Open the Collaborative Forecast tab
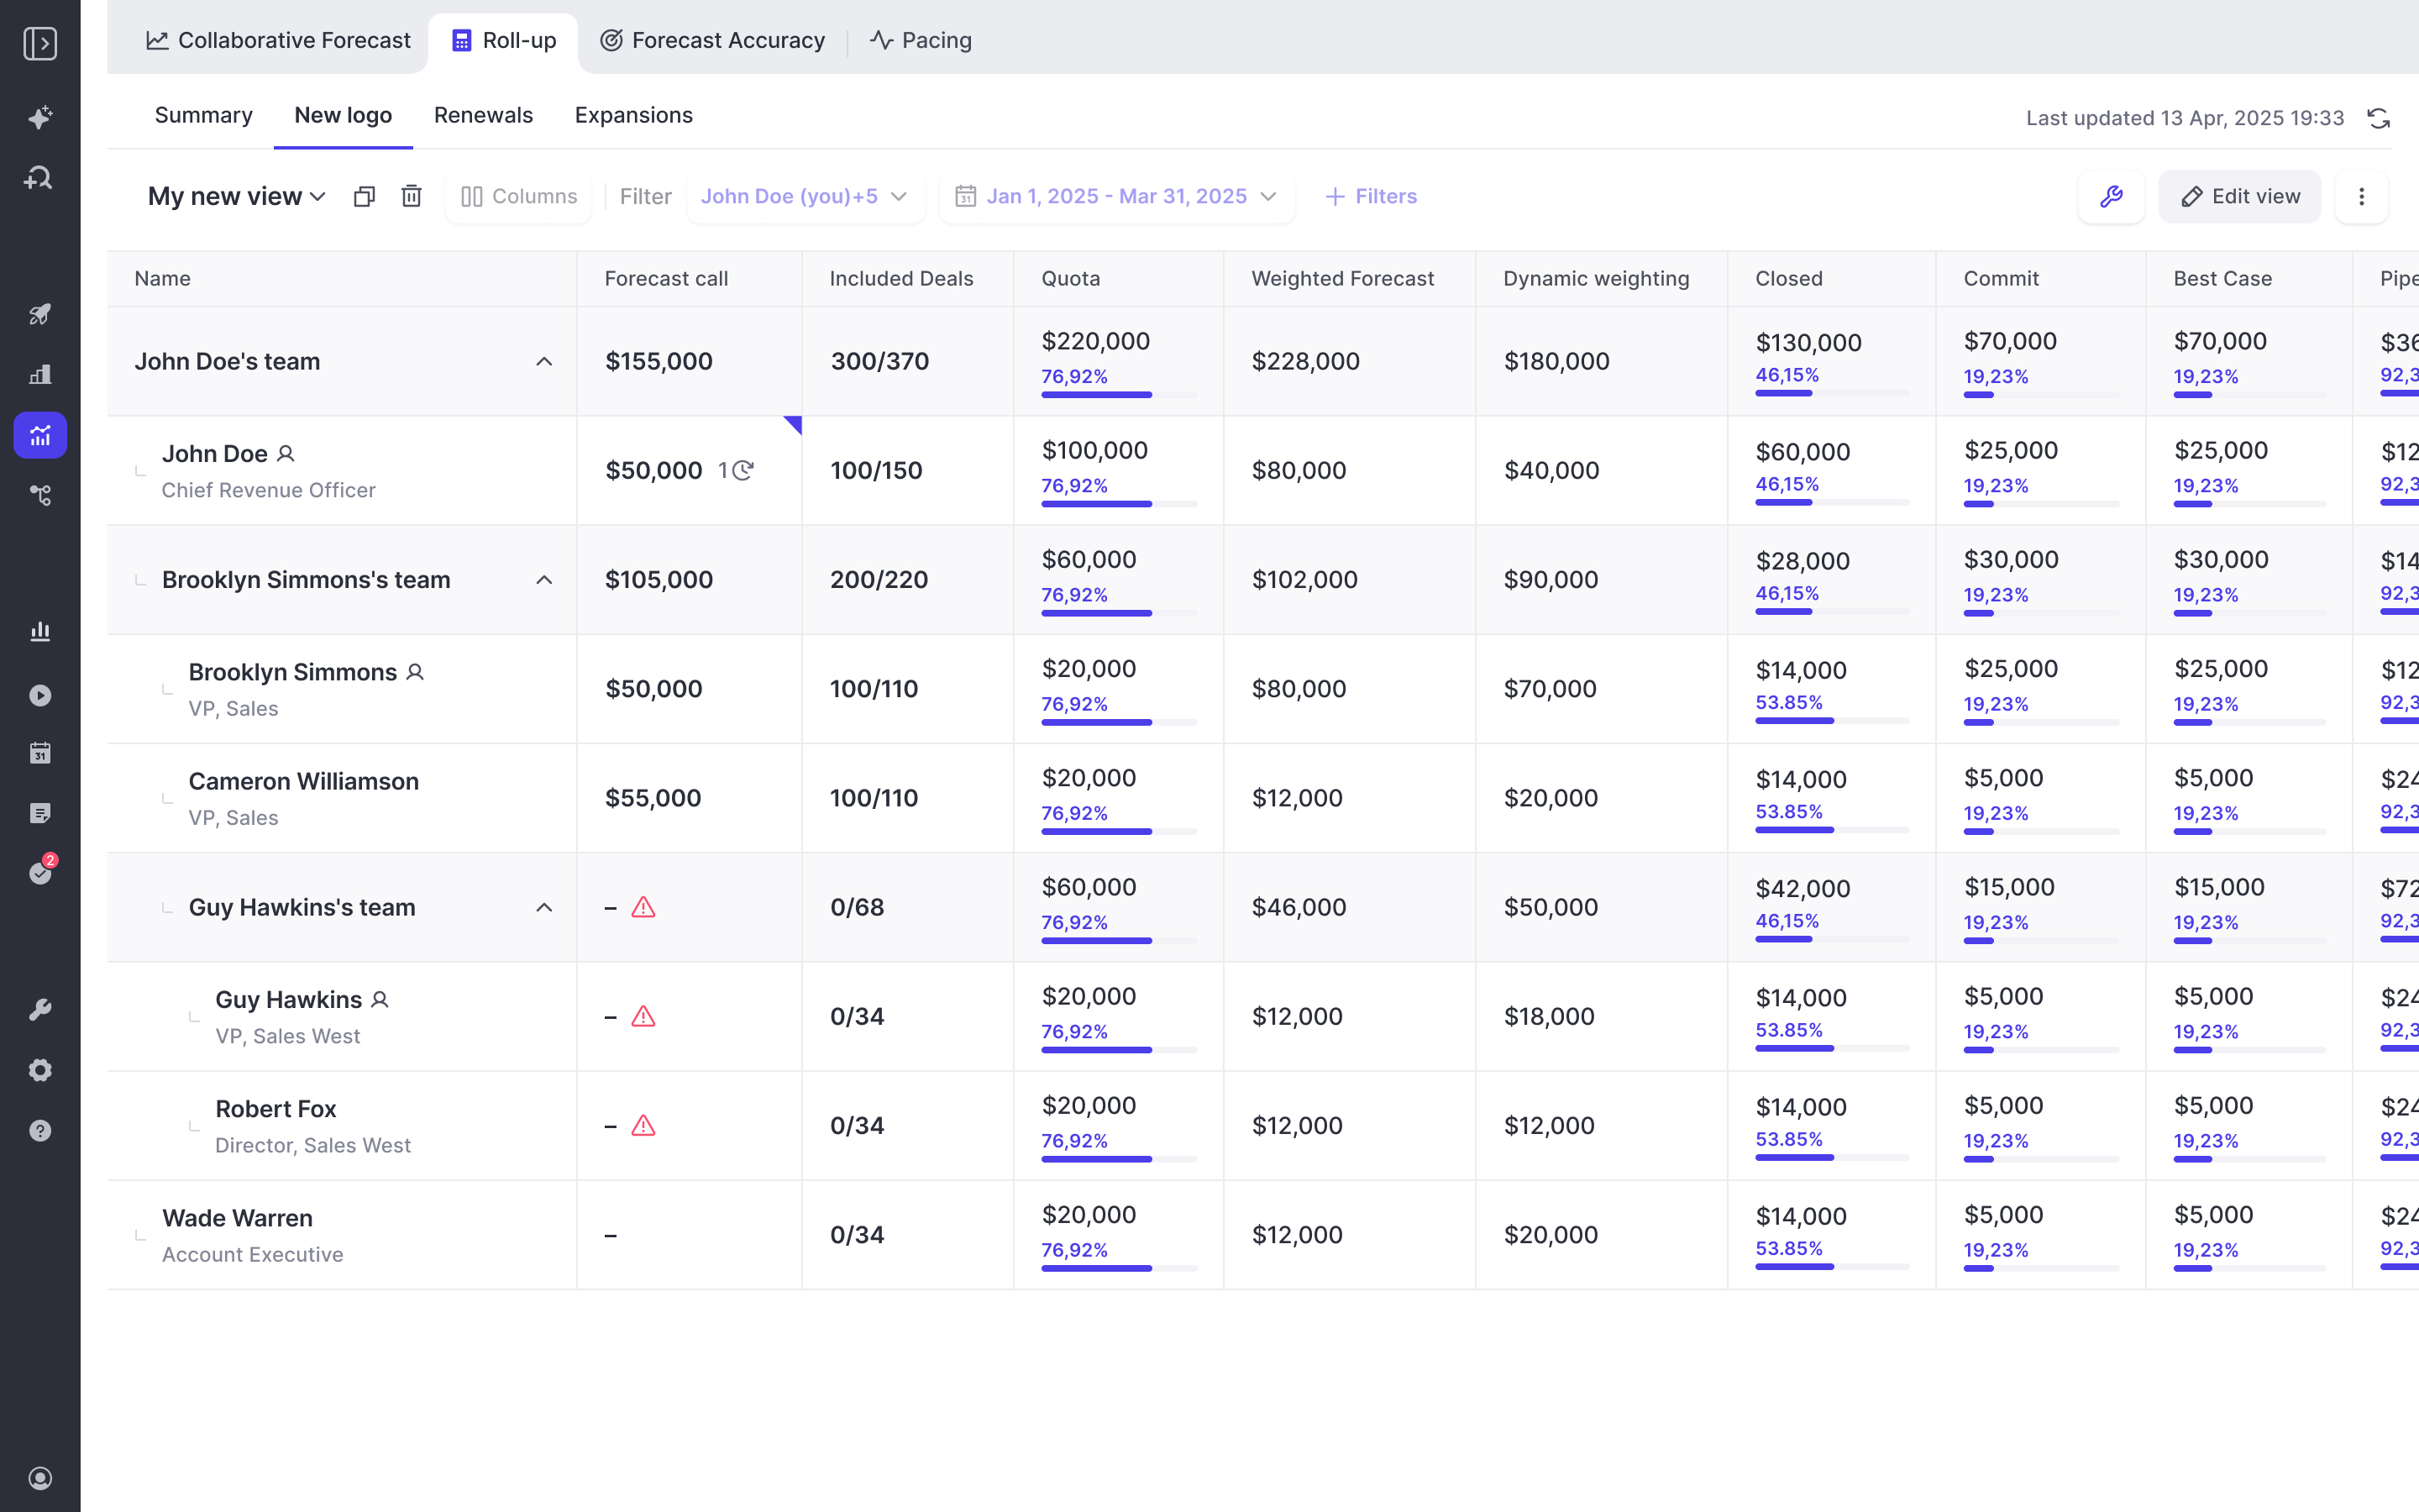The image size is (2419, 1512). pyautogui.click(x=278, y=40)
